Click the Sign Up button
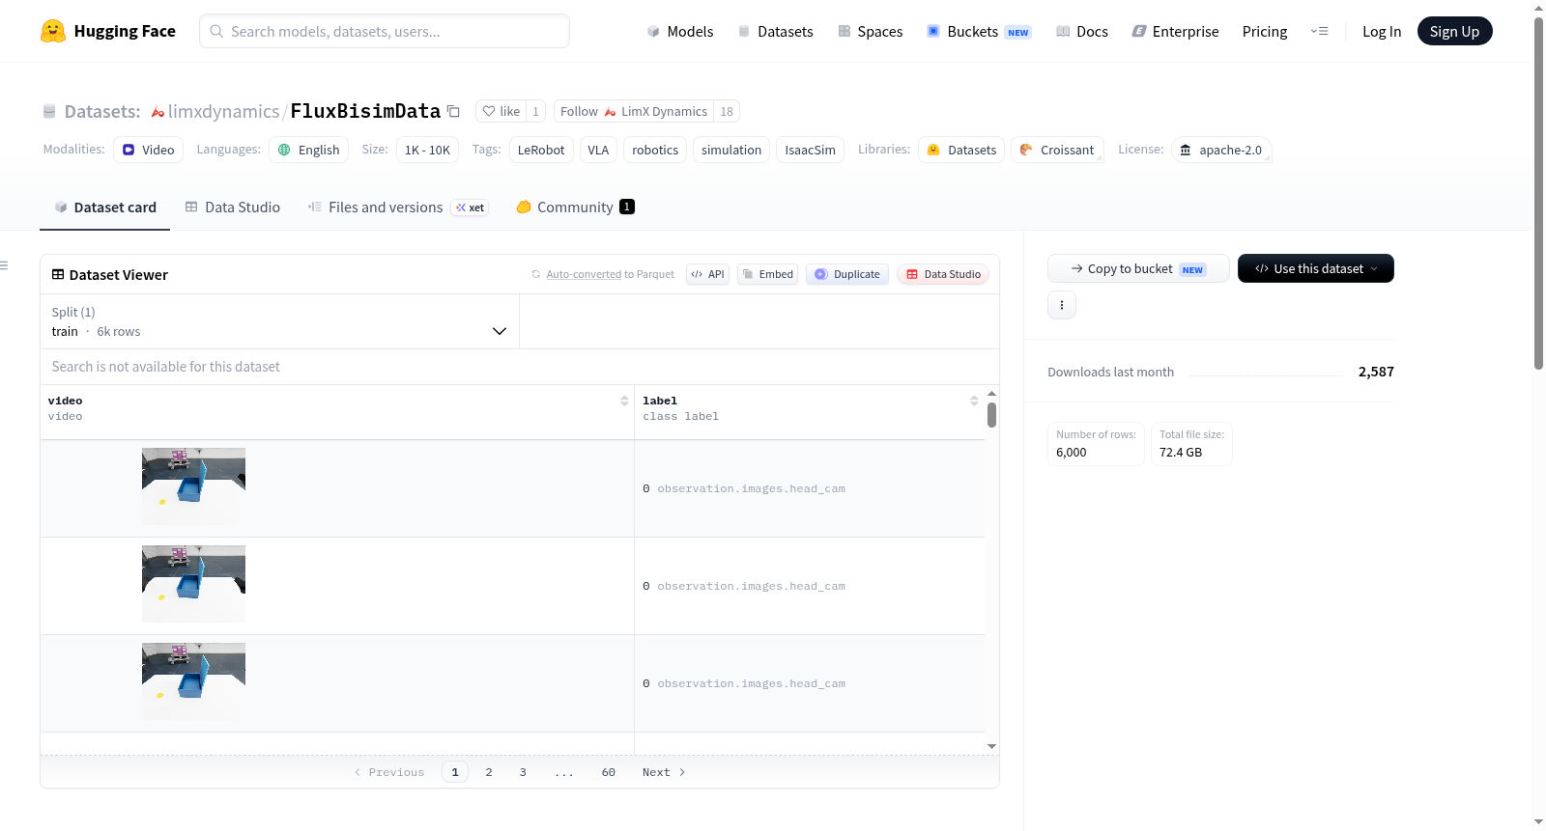The image size is (1546, 831). (x=1454, y=31)
